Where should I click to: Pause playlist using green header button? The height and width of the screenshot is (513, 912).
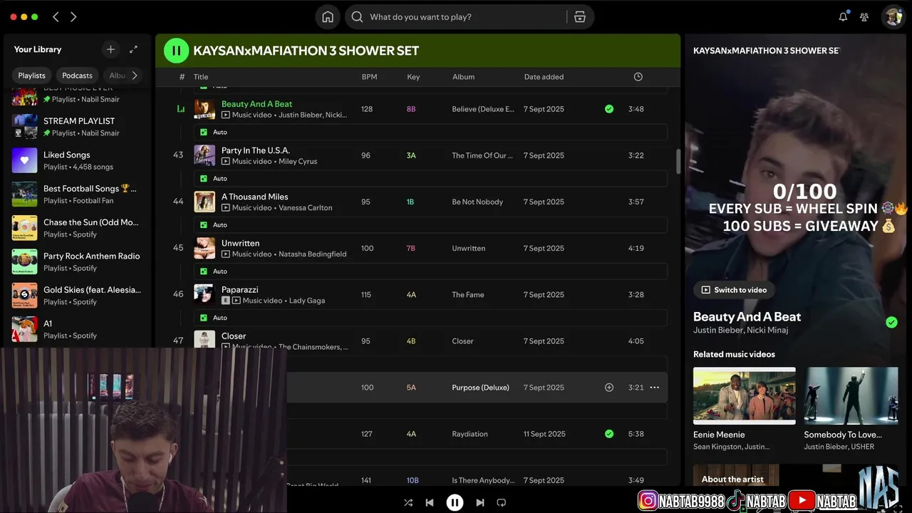point(176,51)
